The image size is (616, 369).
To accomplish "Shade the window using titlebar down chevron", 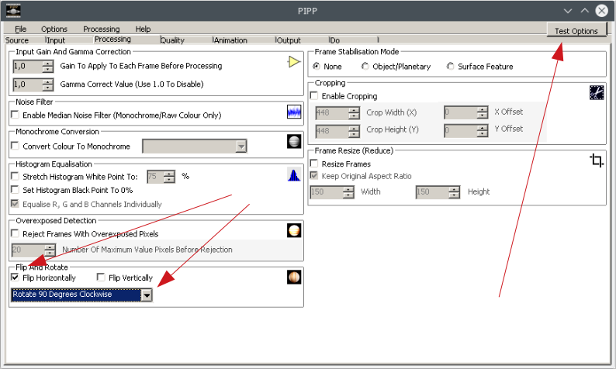I will pos(568,11).
